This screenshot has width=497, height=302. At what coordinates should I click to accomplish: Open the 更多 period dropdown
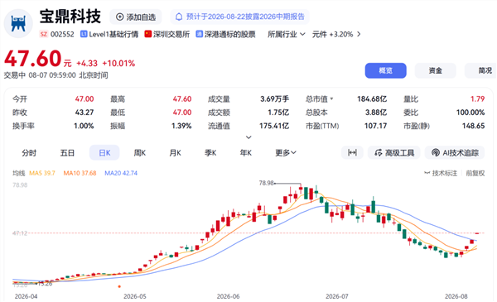(286, 153)
